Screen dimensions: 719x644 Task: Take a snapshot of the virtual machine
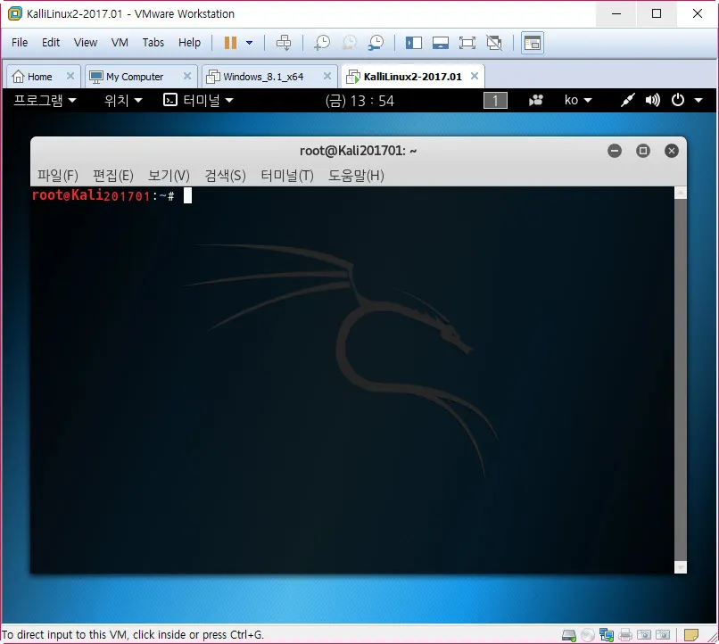[322, 43]
